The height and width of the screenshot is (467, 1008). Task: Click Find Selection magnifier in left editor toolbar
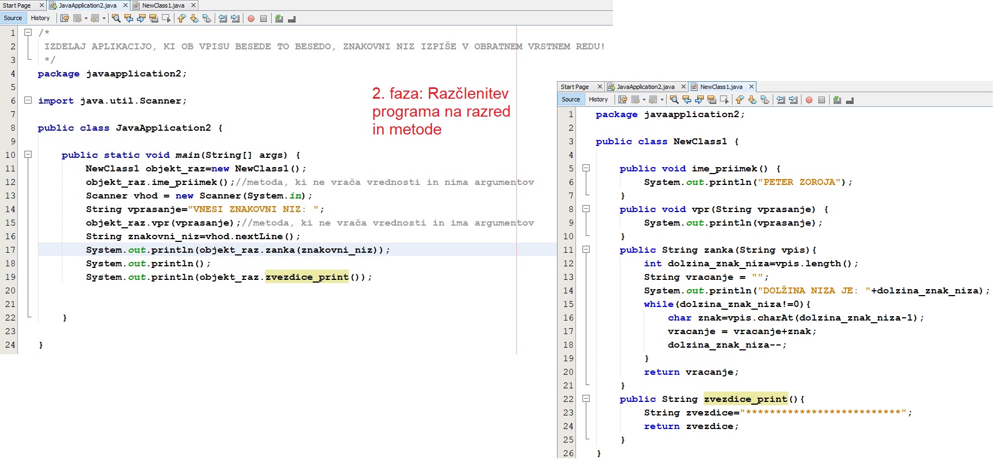(116, 18)
